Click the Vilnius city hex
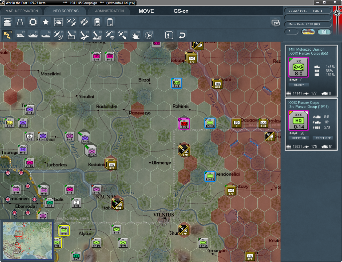 pyautogui.click(x=165, y=218)
